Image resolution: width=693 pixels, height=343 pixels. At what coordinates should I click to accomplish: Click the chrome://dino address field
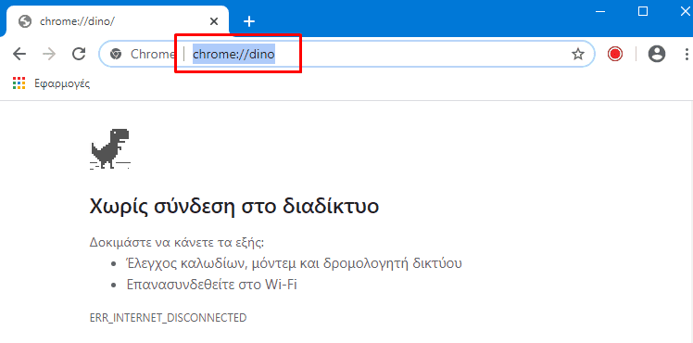click(346, 54)
